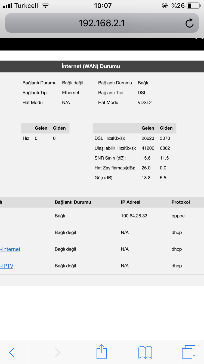The image size is (204, 364).
Task: Go back with the left chevron icon
Action: coord(12,353)
